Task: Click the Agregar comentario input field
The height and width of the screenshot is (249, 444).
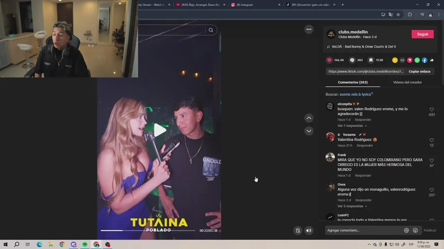Action: click(364, 230)
